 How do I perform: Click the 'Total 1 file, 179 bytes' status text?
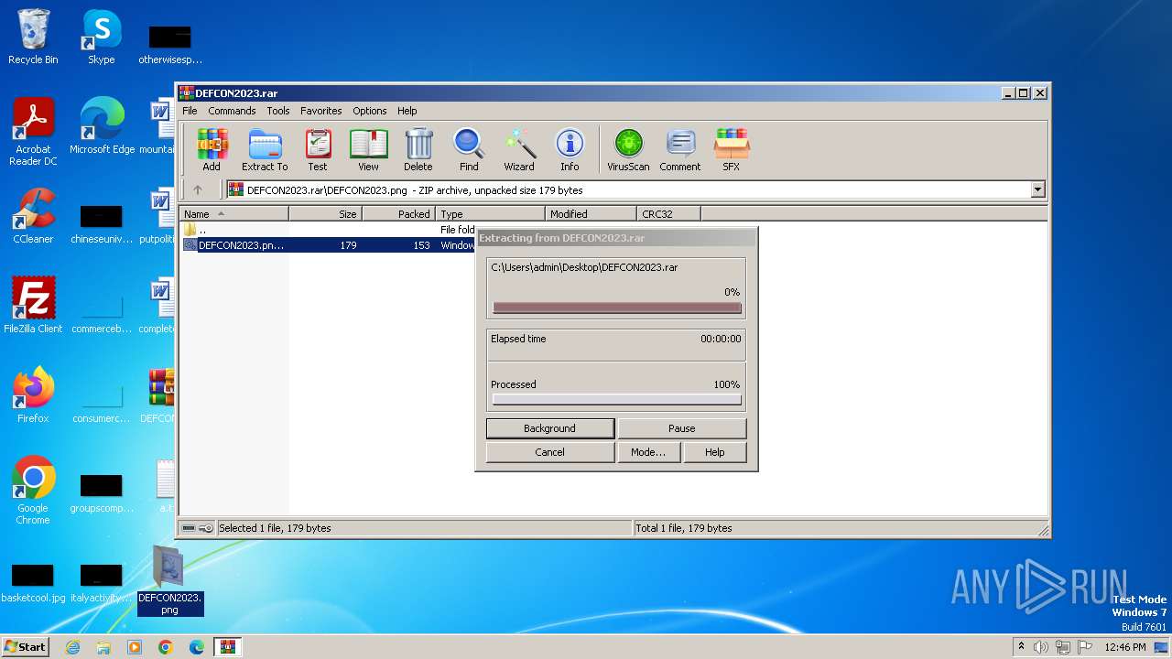pyautogui.click(x=684, y=528)
